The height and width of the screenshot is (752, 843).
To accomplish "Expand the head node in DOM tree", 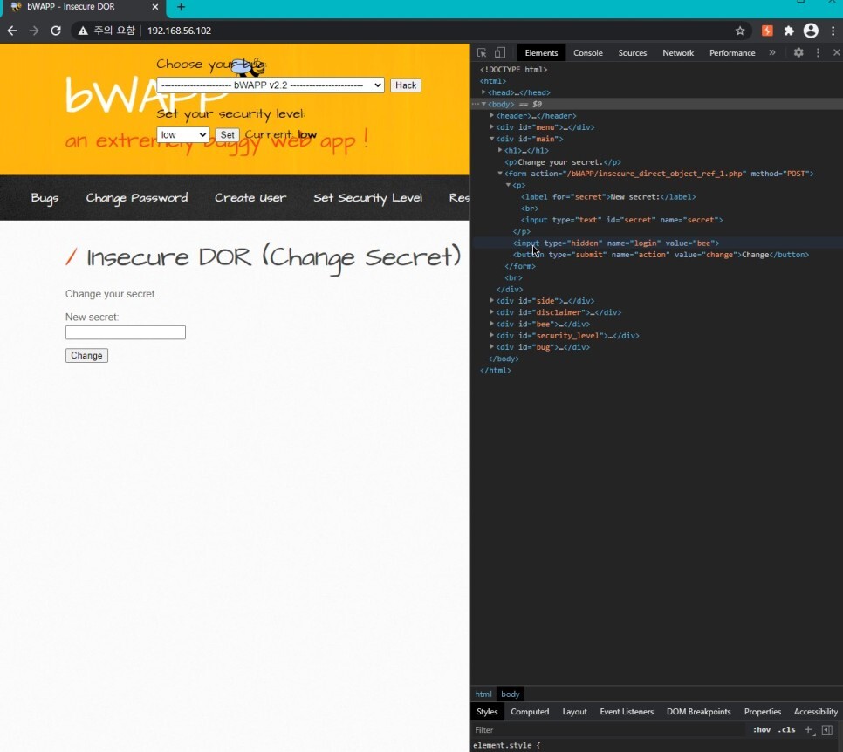I will point(483,92).
